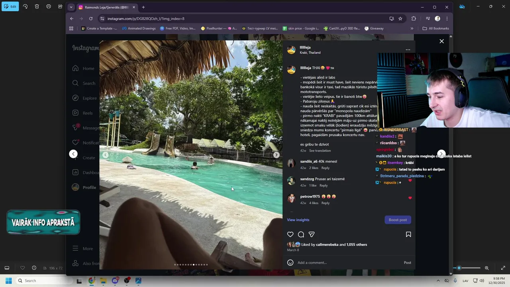Open post options three-dot menu
The image size is (510, 287).
[x=408, y=50]
